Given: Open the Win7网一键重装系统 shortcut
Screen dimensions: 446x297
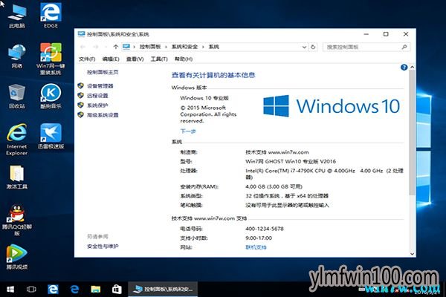Looking at the screenshot, I should point(51,59).
